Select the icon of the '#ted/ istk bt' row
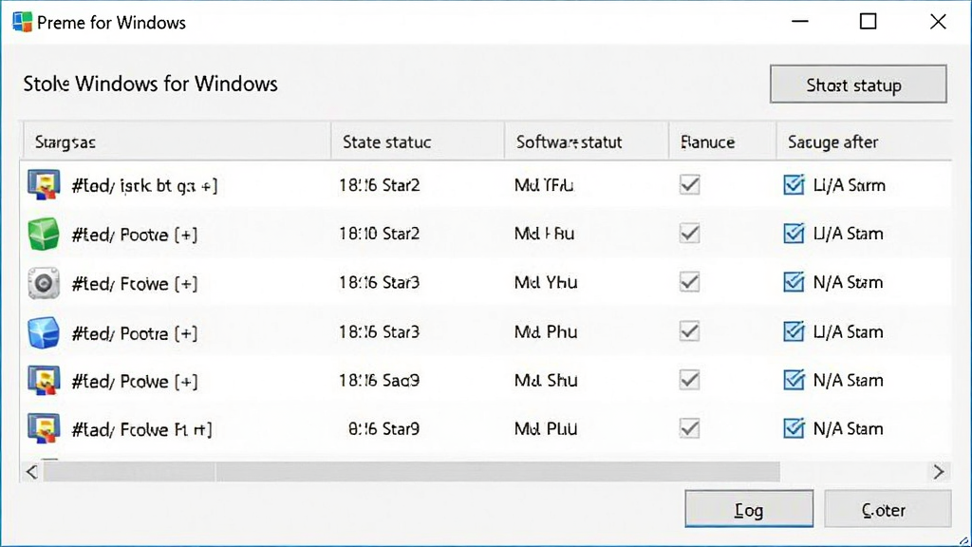The width and height of the screenshot is (972, 547). (44, 185)
